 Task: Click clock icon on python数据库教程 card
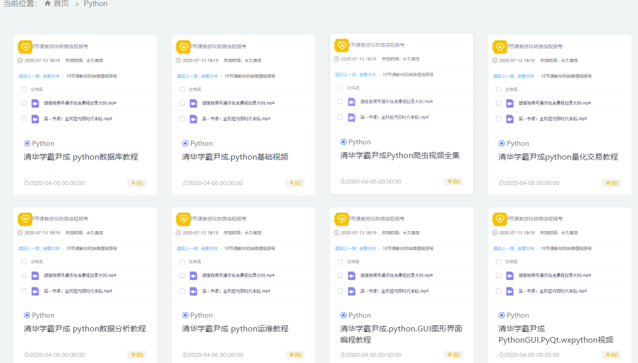click(27, 183)
